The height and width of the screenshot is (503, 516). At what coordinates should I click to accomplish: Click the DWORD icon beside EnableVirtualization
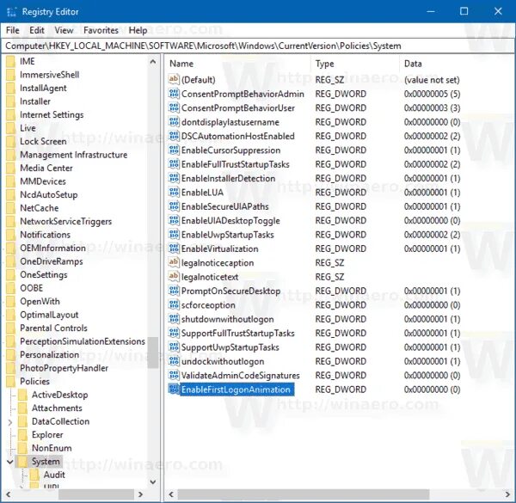[174, 248]
